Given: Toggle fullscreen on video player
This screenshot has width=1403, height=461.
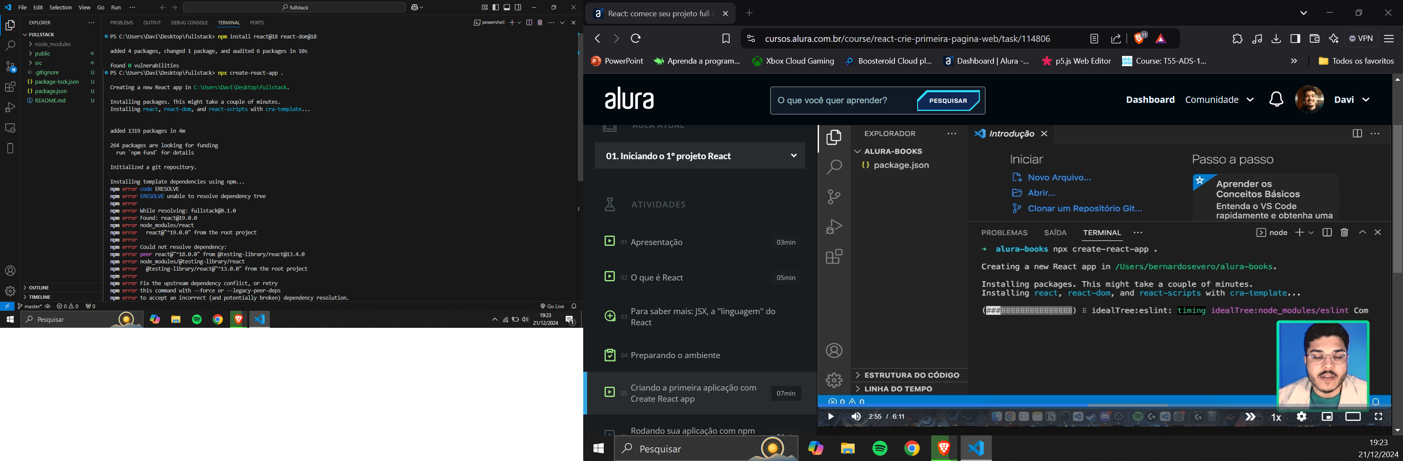Looking at the screenshot, I should coord(1379,417).
